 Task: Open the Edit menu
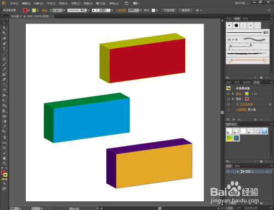(x=26, y=3)
